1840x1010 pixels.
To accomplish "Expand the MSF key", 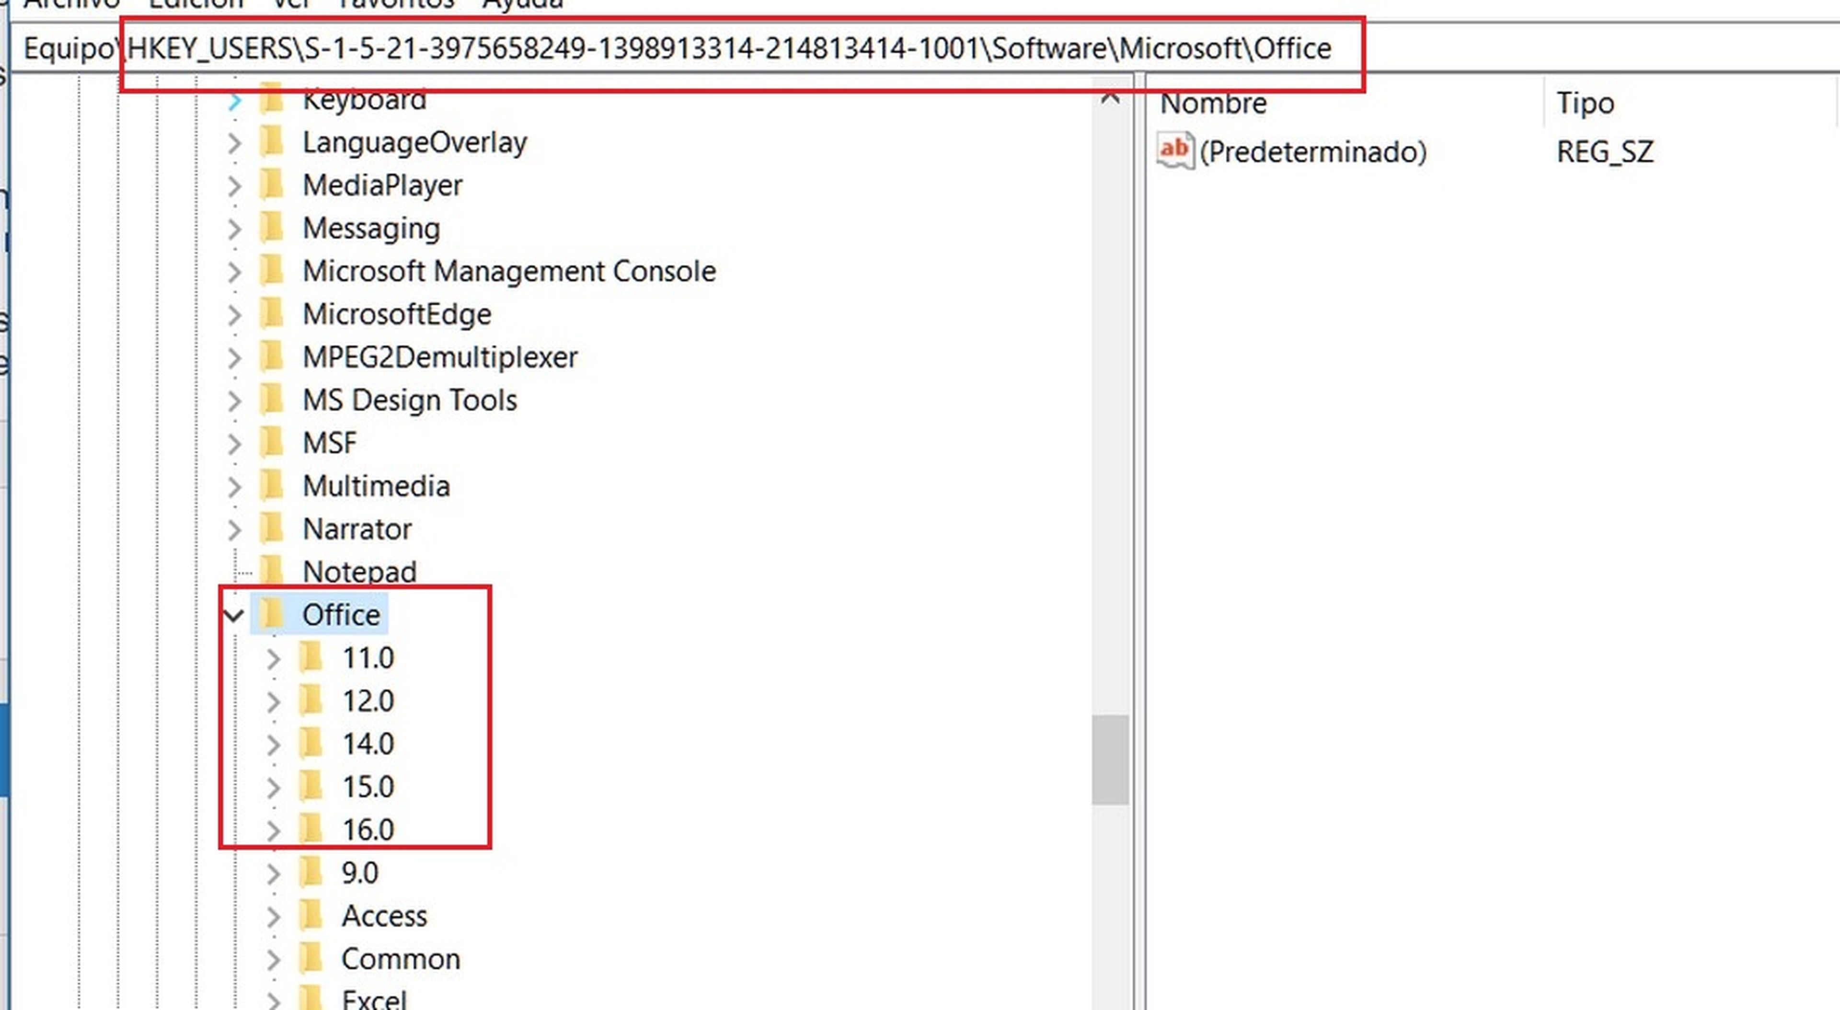I will 234,444.
